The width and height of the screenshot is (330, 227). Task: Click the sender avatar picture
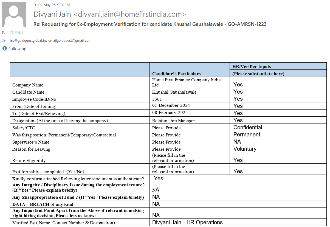point(14,15)
